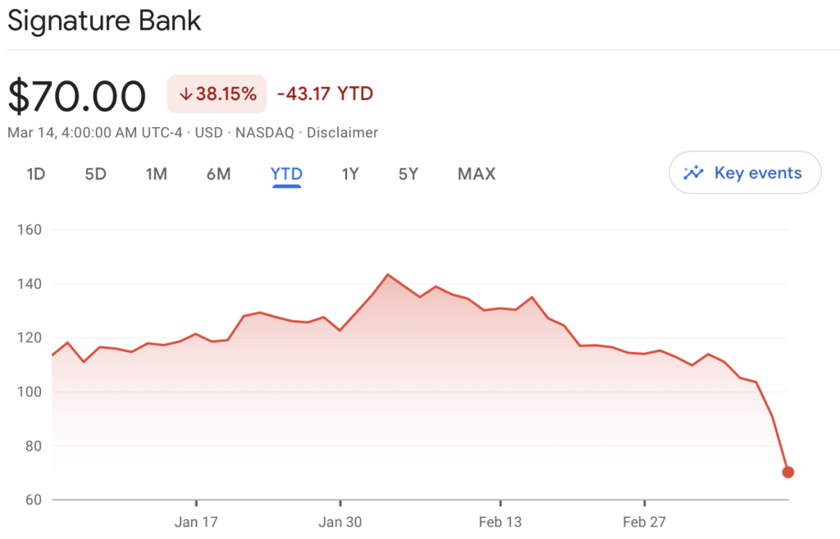This screenshot has height=539, width=840.
Task: Show the 1Y price history
Action: [349, 174]
